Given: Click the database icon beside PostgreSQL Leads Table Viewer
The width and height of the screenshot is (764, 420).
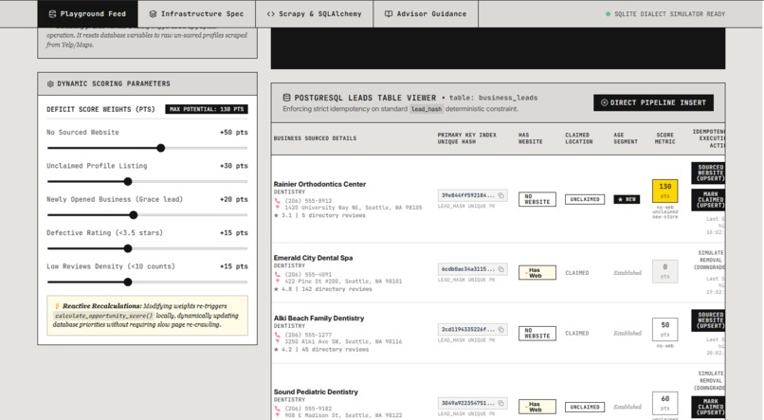Looking at the screenshot, I should (286, 98).
